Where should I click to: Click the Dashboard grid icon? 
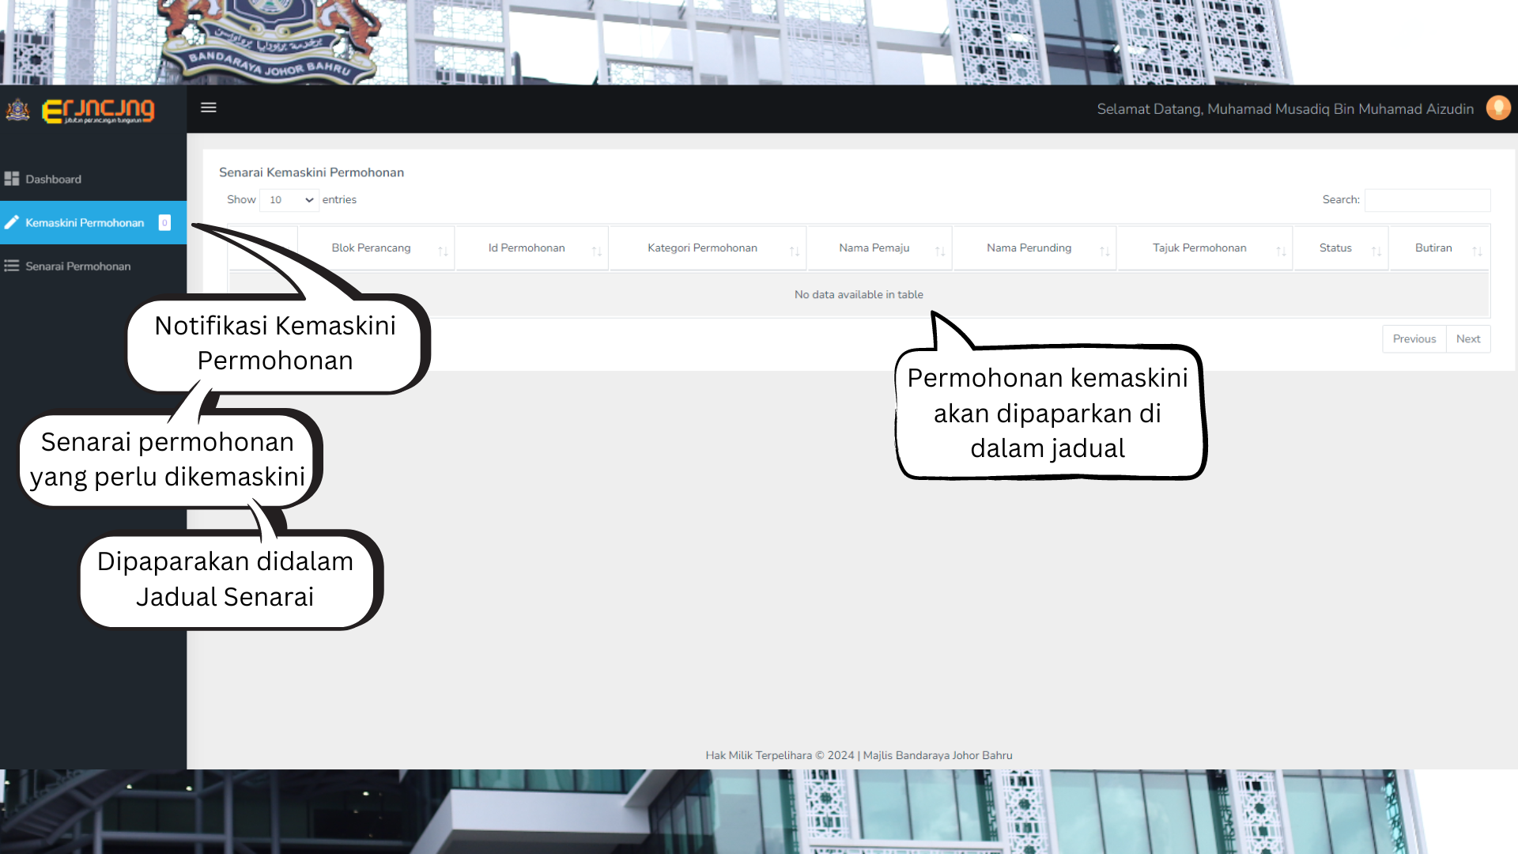click(x=12, y=179)
